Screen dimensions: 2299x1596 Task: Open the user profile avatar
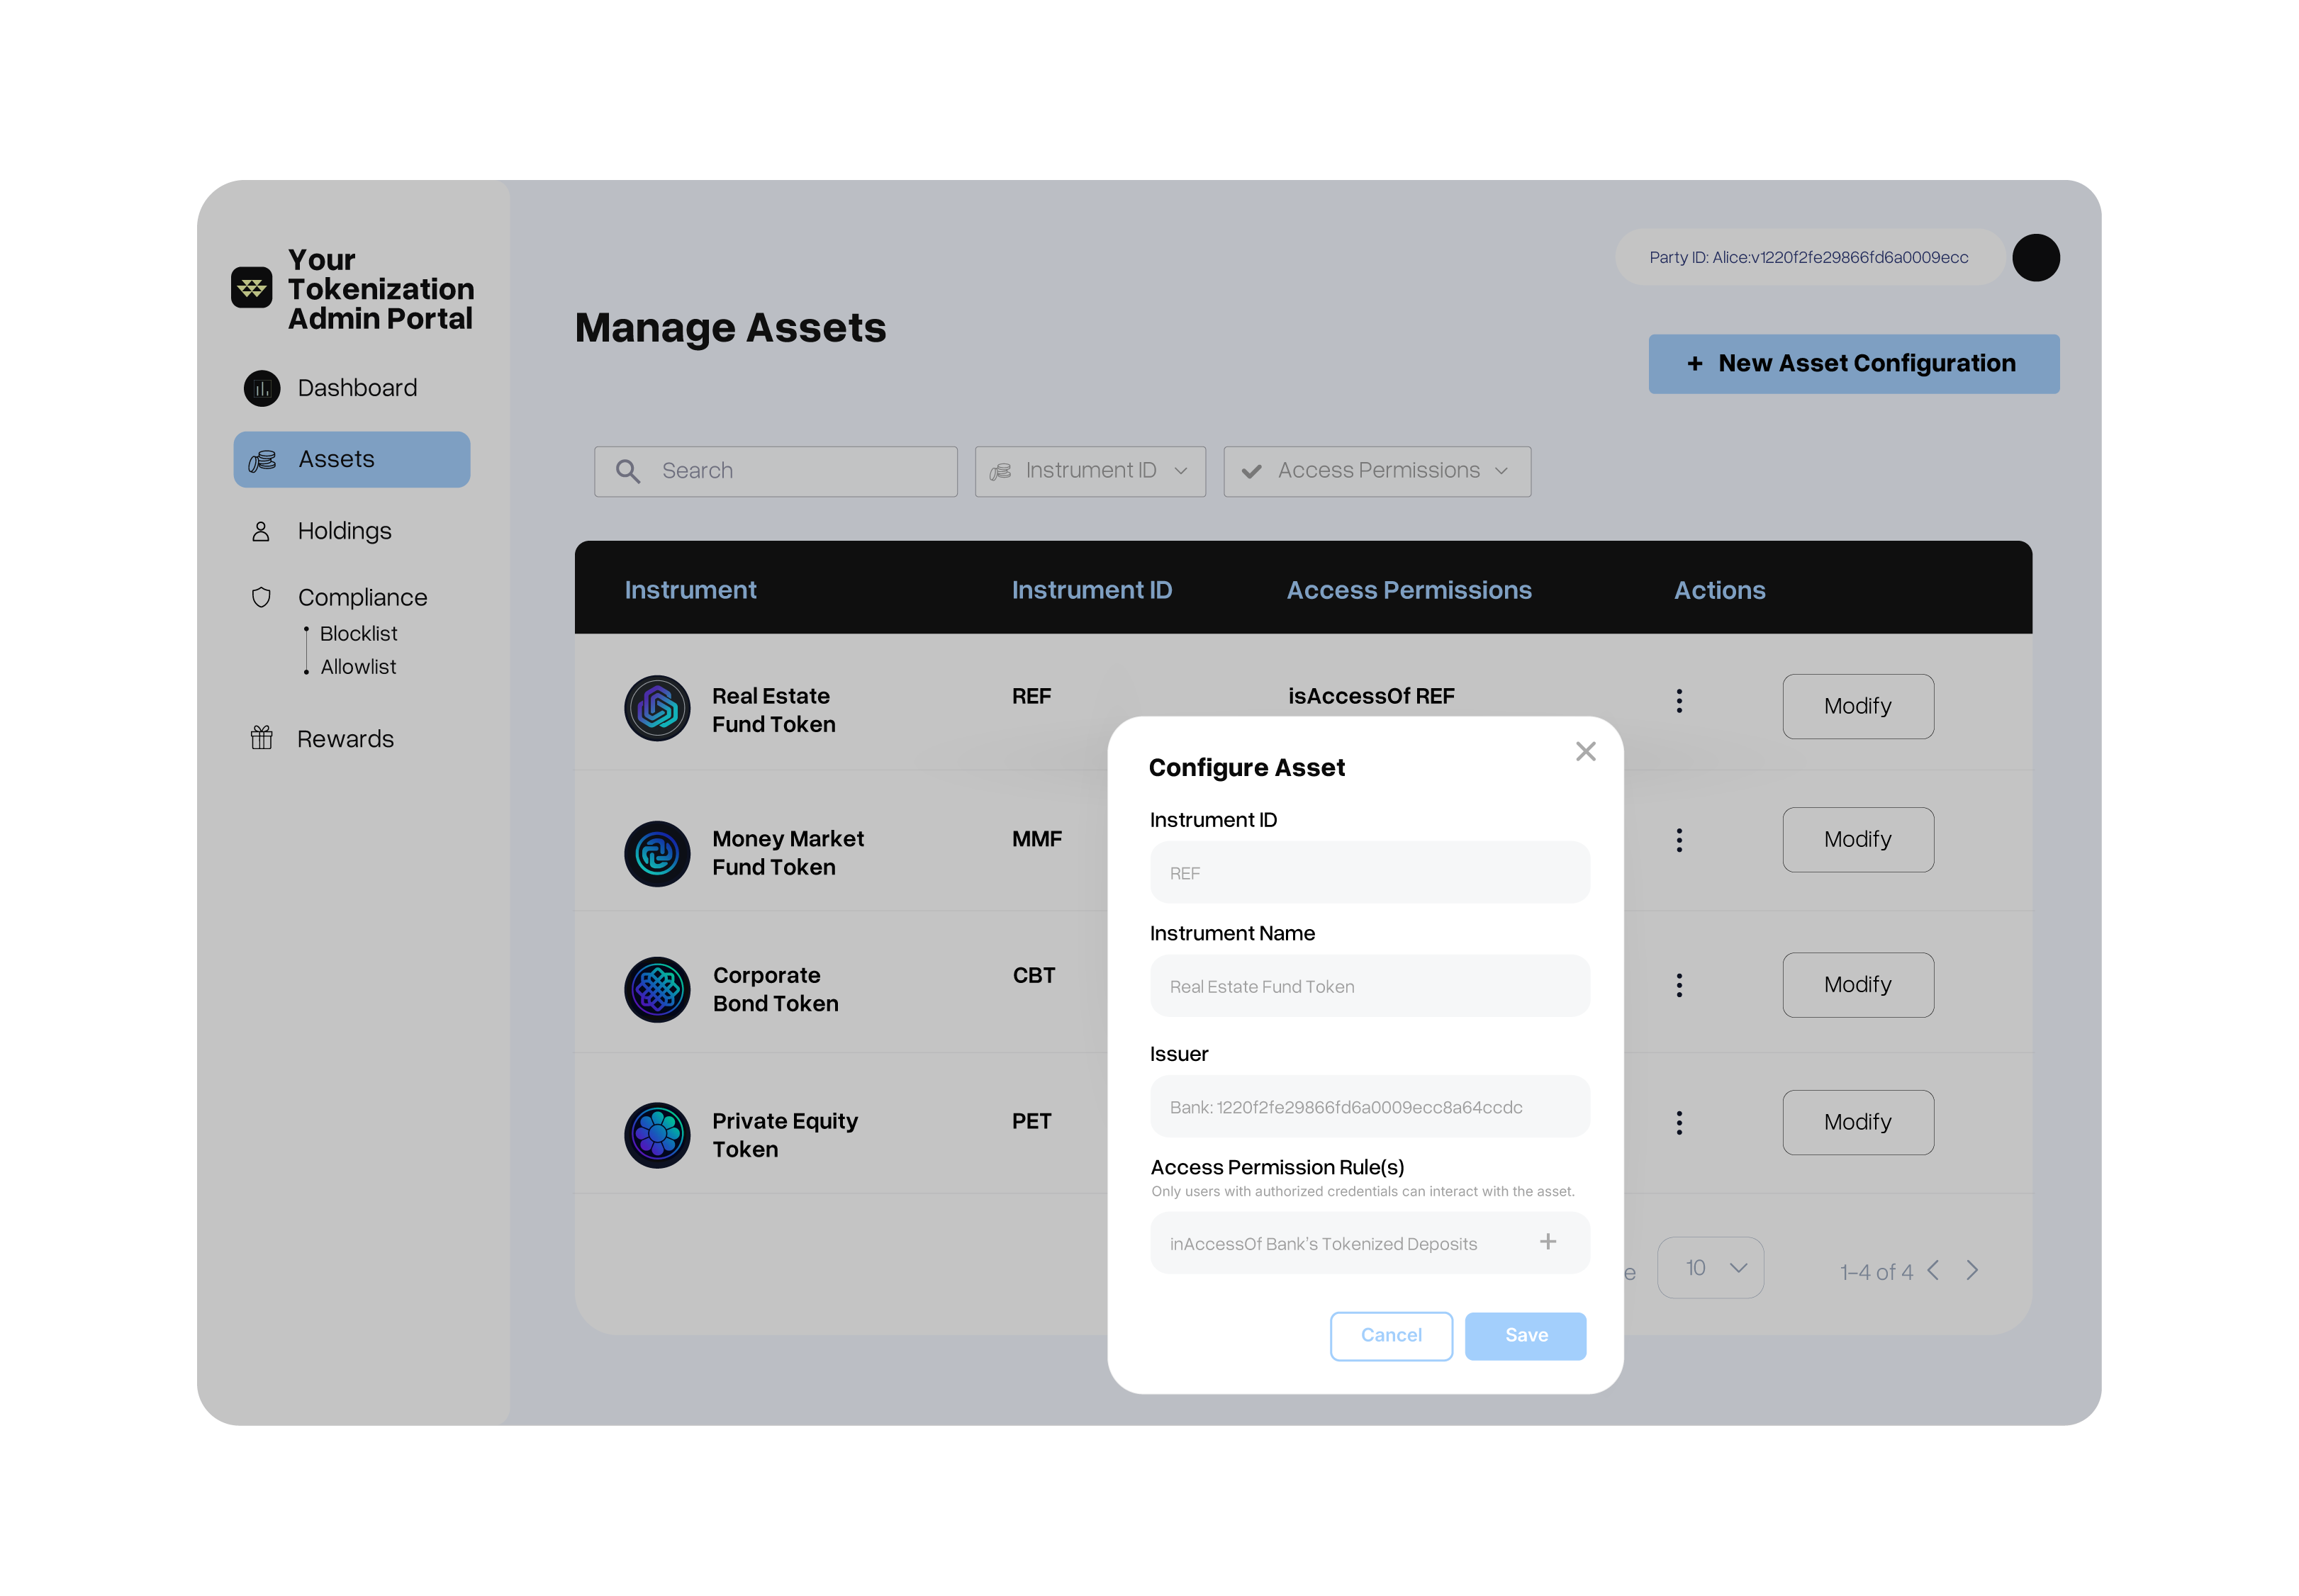(x=2035, y=257)
